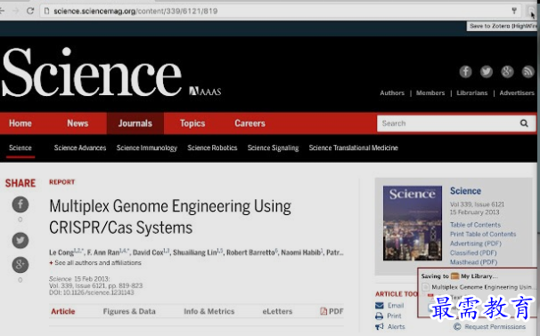540x336 pixels.
Task: Click the Email text link under Article Tools
Action: coord(396,306)
